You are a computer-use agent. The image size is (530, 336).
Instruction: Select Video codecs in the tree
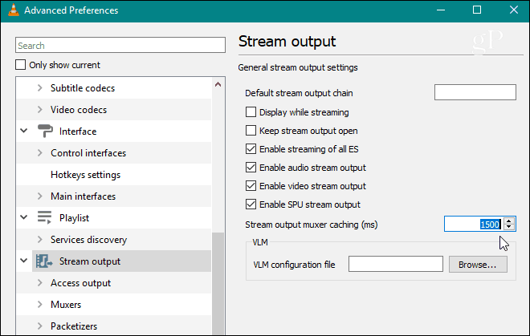(x=79, y=110)
